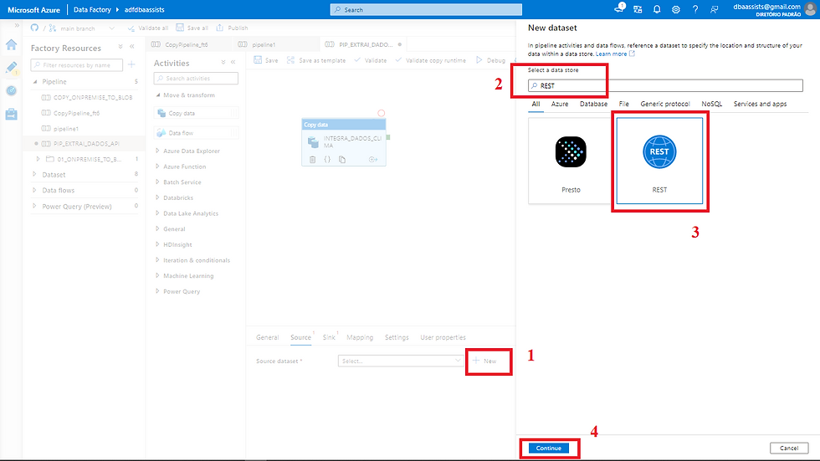The width and height of the screenshot is (820, 461).
Task: Click the Cancel button
Action: click(788, 448)
